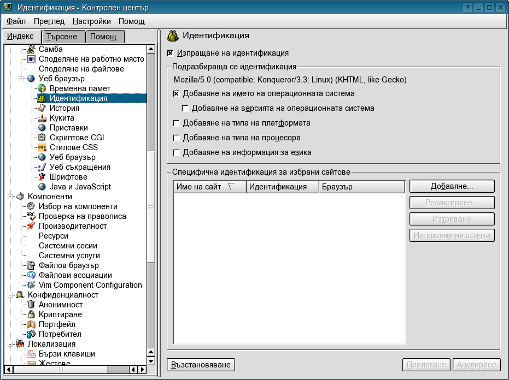The height and width of the screenshot is (380, 509).
Task: Sort by the Идентификация column header
Action: point(282,187)
